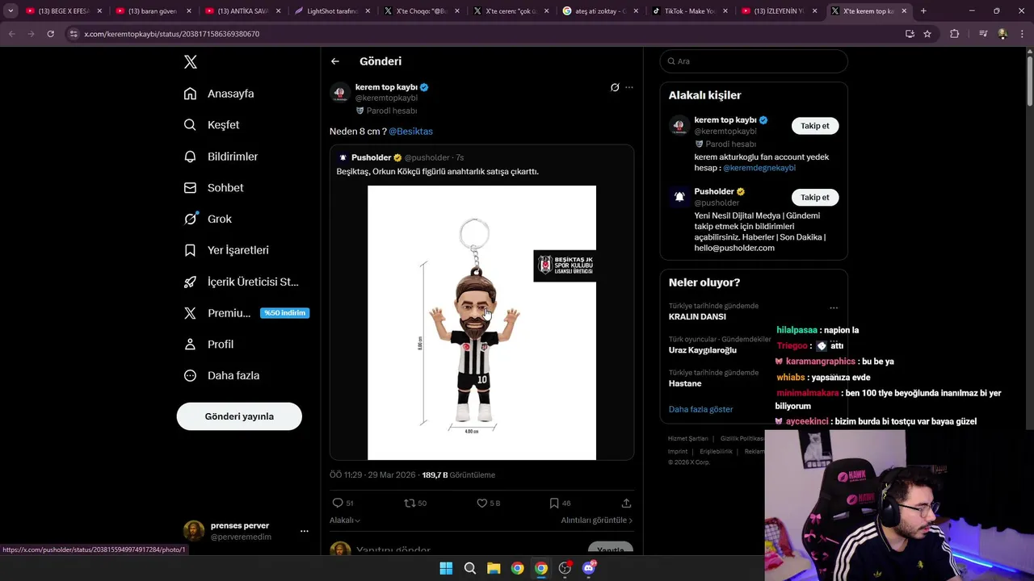1034x581 pixels.
Task: Click reply icon with 51 count
Action: click(x=338, y=503)
